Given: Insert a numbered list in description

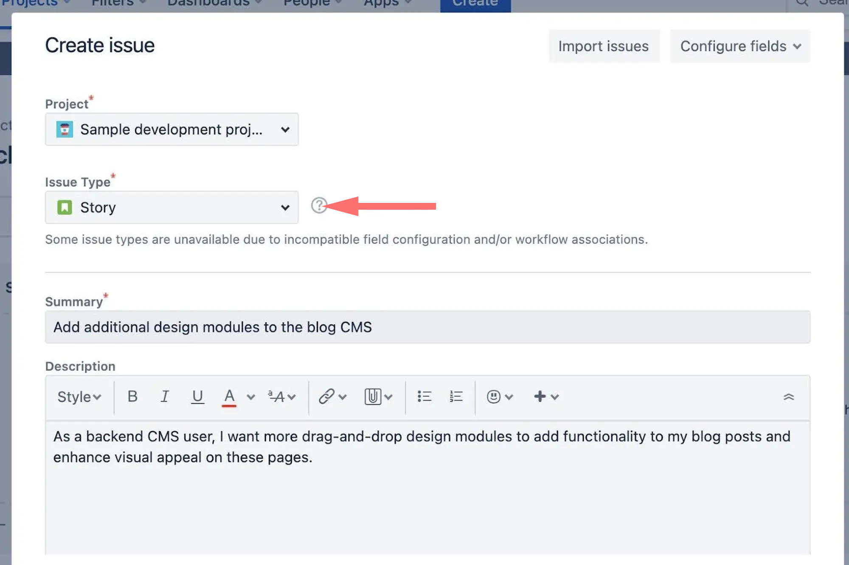Looking at the screenshot, I should [456, 396].
